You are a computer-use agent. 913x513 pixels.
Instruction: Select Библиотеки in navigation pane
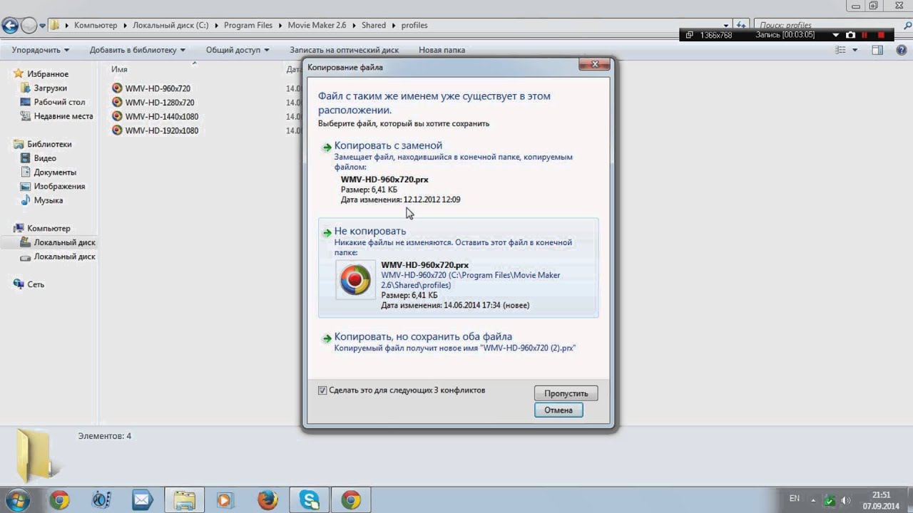click(x=49, y=144)
